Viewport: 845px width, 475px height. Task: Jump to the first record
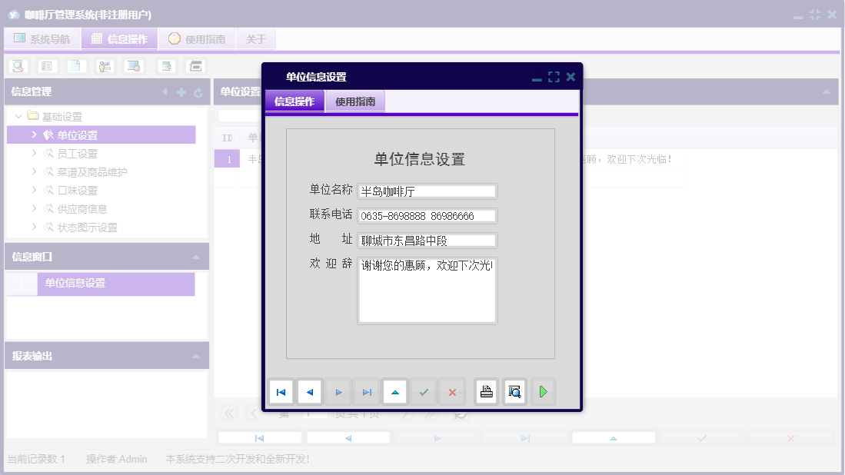tap(281, 391)
